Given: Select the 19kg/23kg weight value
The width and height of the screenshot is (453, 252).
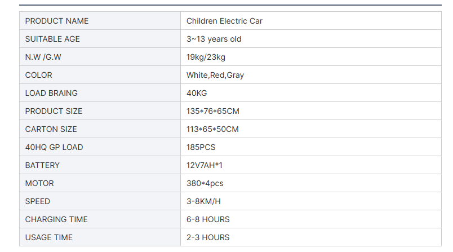Looking at the screenshot, I should [206, 57].
